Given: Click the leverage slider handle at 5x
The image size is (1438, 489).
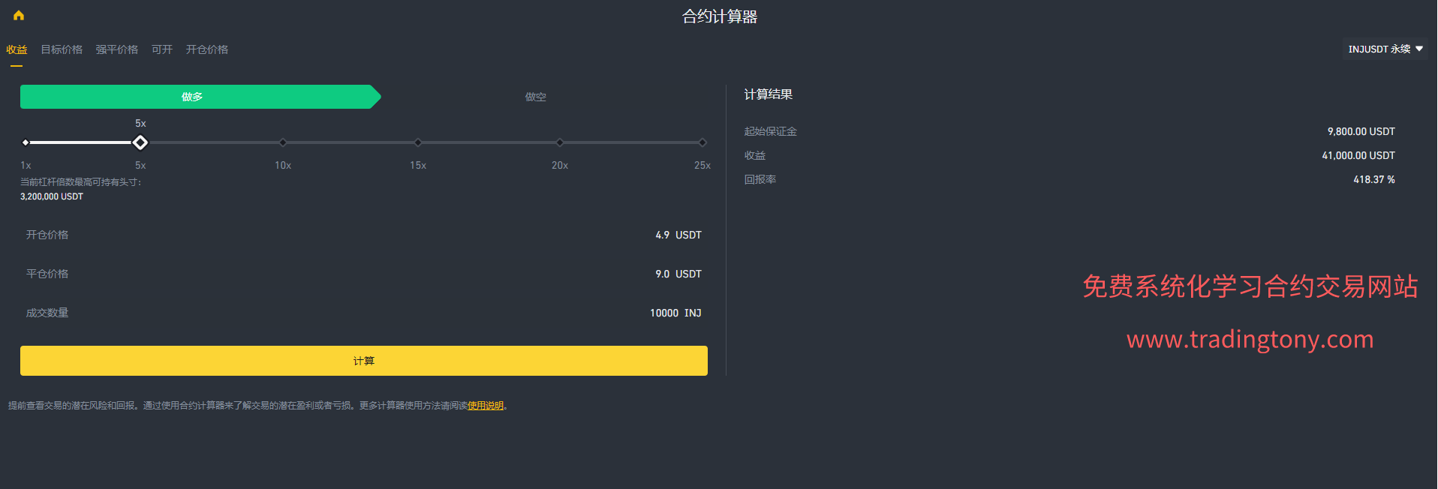Looking at the screenshot, I should click(140, 142).
